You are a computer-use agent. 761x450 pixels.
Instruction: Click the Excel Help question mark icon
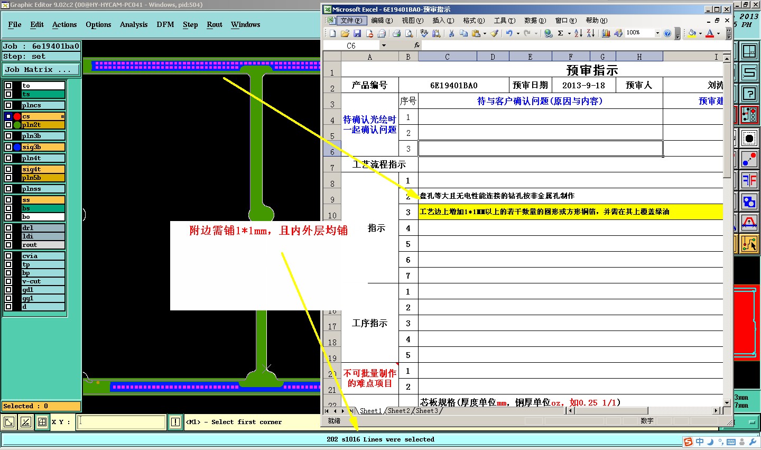pos(667,33)
